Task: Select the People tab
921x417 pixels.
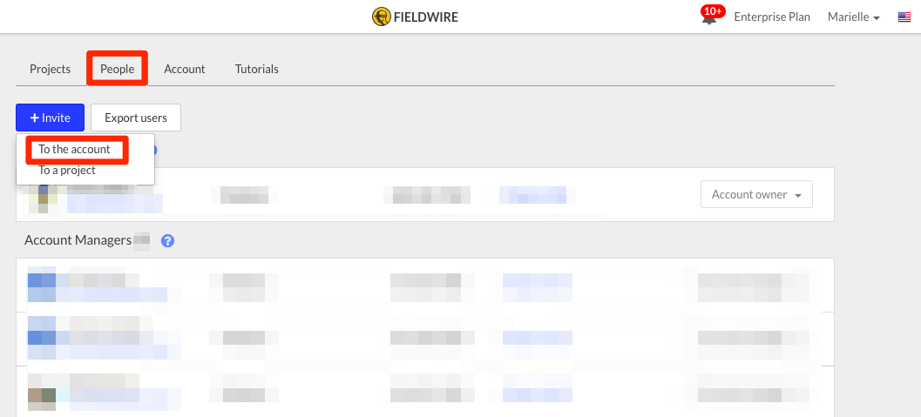Action: click(118, 69)
